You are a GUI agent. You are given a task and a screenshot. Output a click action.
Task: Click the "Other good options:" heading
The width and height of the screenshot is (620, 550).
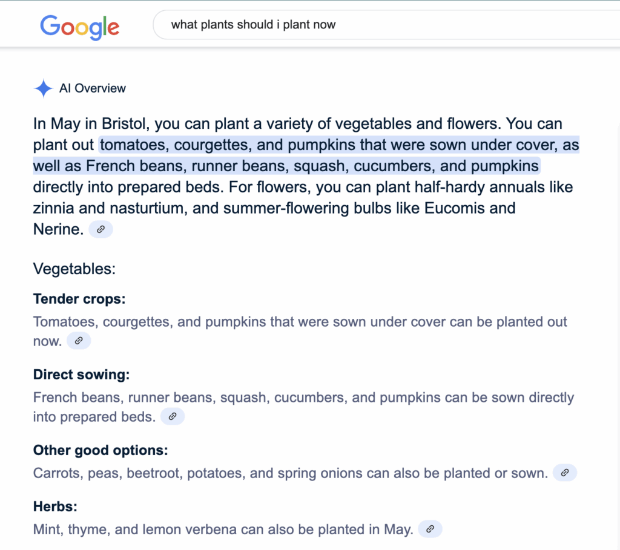click(x=101, y=450)
